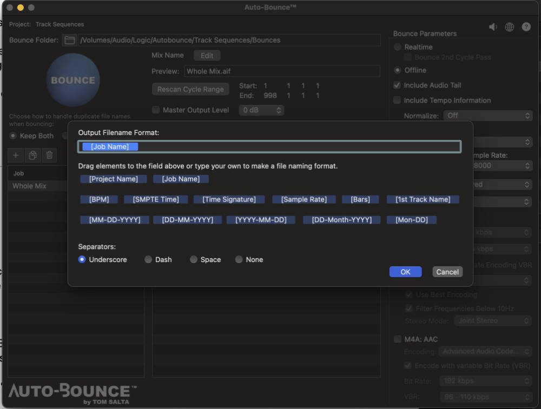Select Realtime bounce mode
541x409 pixels.
point(398,47)
